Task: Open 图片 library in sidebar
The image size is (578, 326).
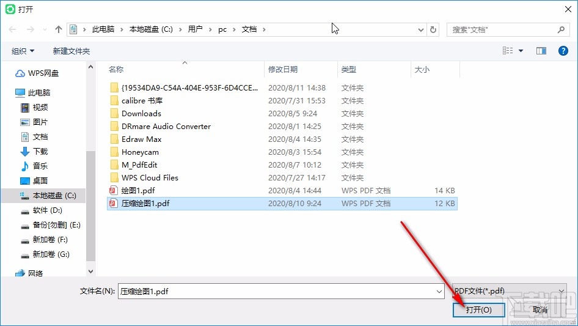Action: point(34,122)
